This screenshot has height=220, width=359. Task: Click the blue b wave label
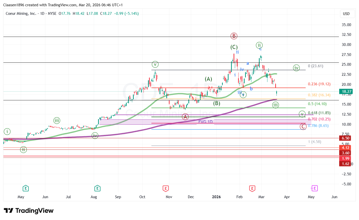click(x=251, y=89)
